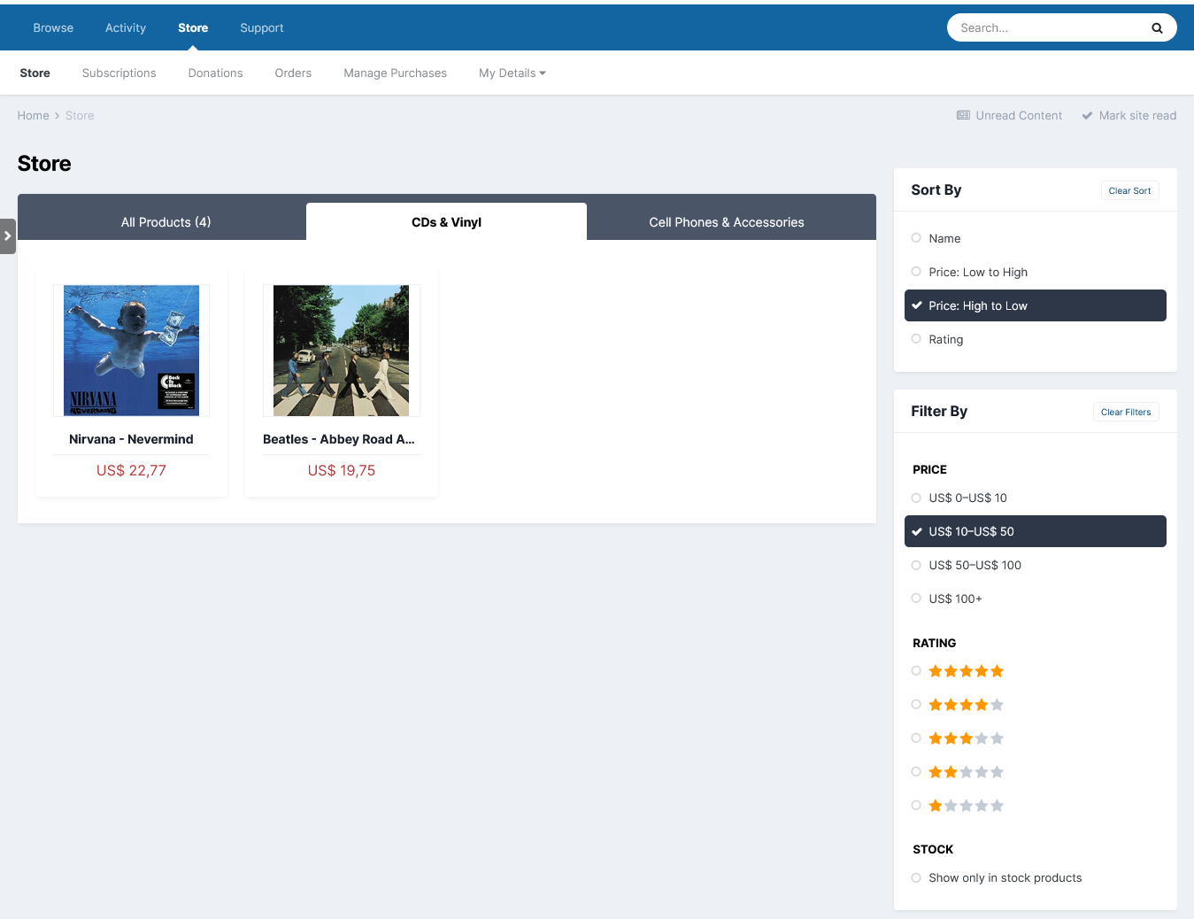Click the Store breadcrumb text
This screenshot has width=1194, height=919.
pos(80,116)
